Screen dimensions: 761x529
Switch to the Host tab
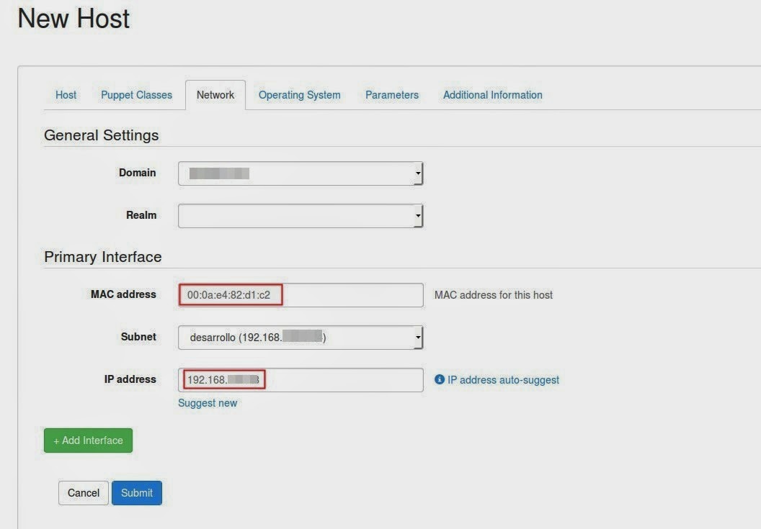[66, 95]
